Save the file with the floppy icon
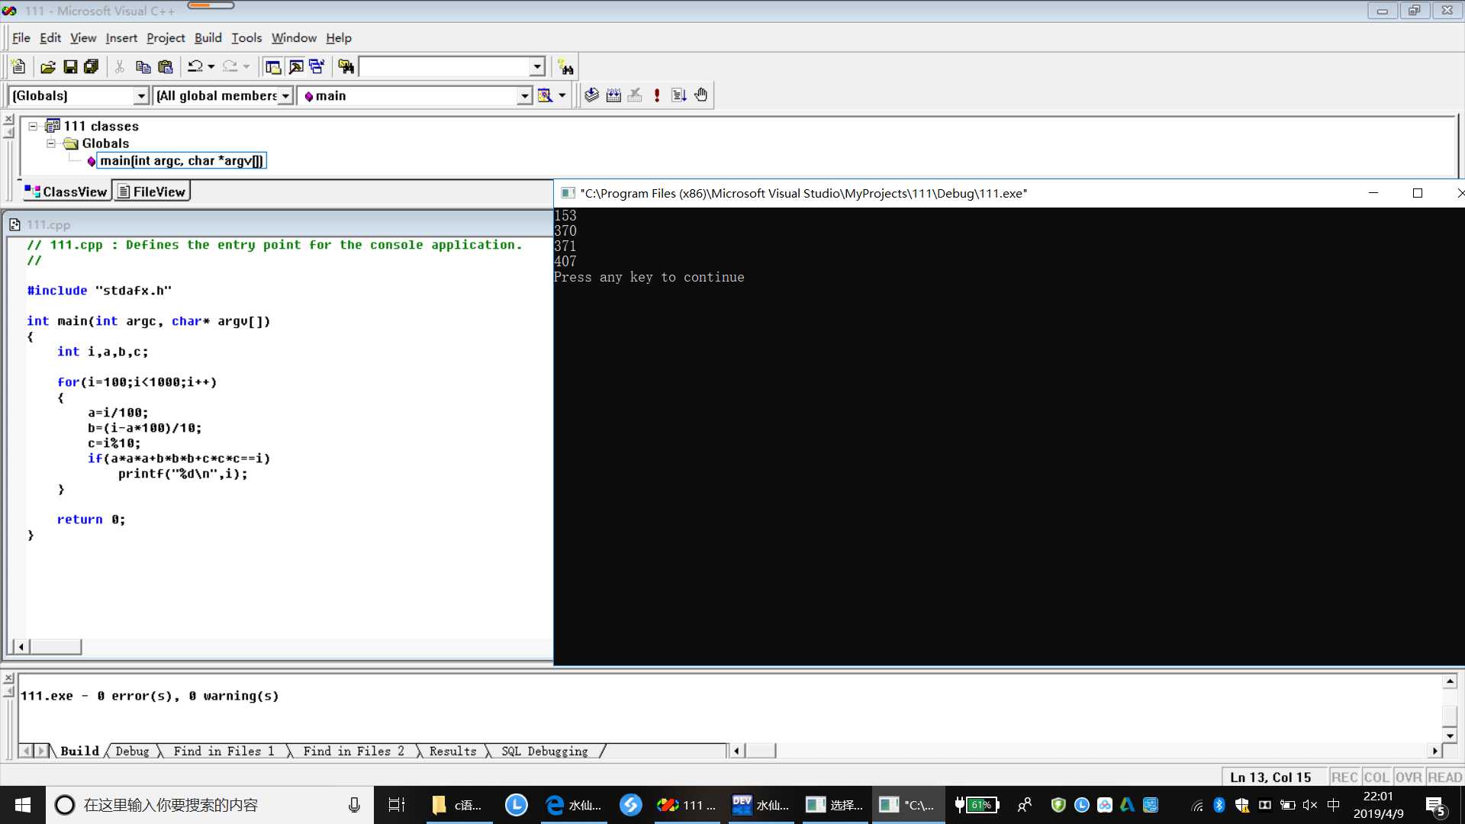The height and width of the screenshot is (824, 1465). [70, 67]
